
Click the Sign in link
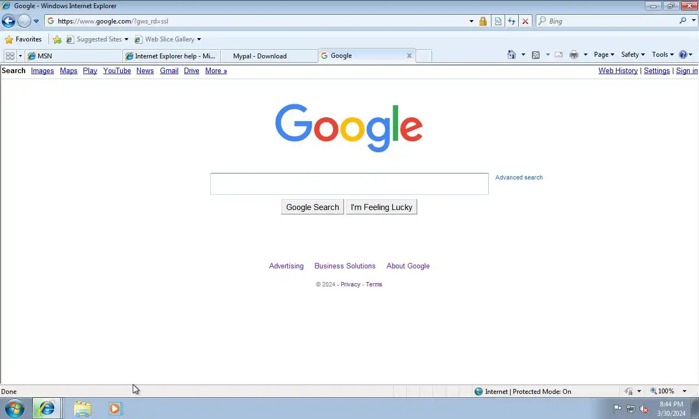(x=687, y=71)
